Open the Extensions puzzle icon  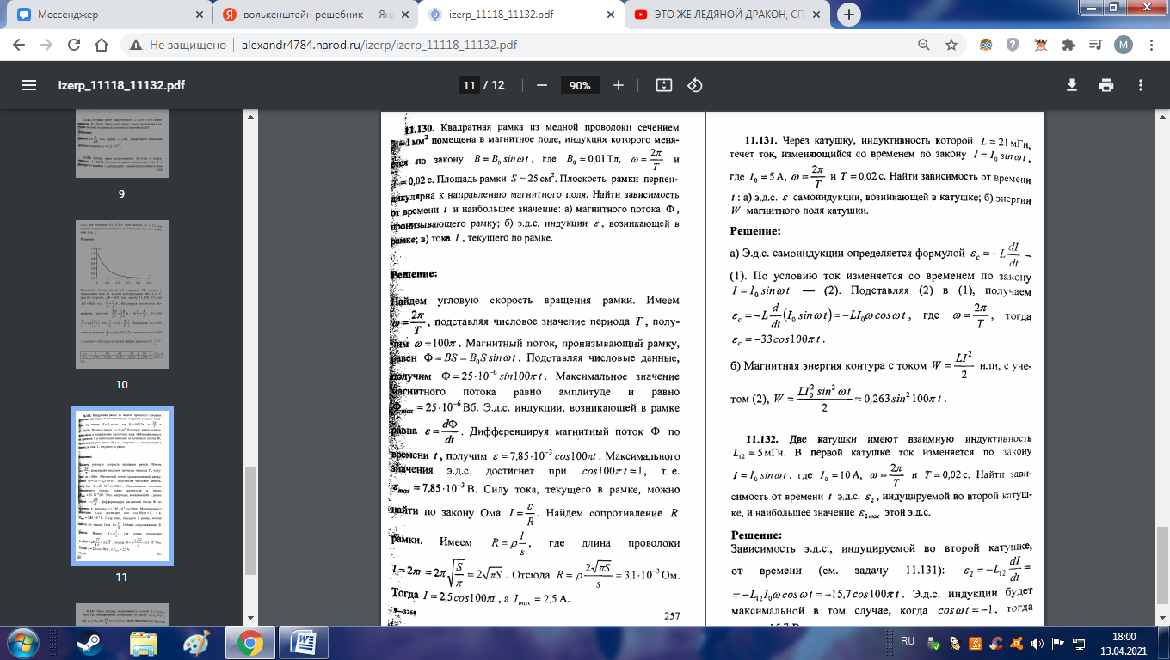1069,45
